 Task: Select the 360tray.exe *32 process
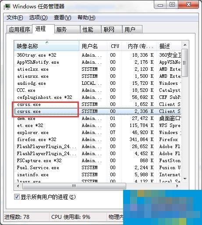click(98, 55)
